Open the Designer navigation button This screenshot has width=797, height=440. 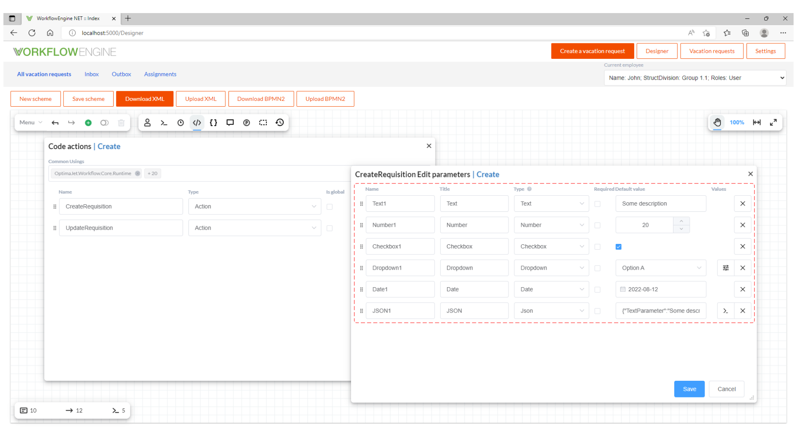[657, 51]
